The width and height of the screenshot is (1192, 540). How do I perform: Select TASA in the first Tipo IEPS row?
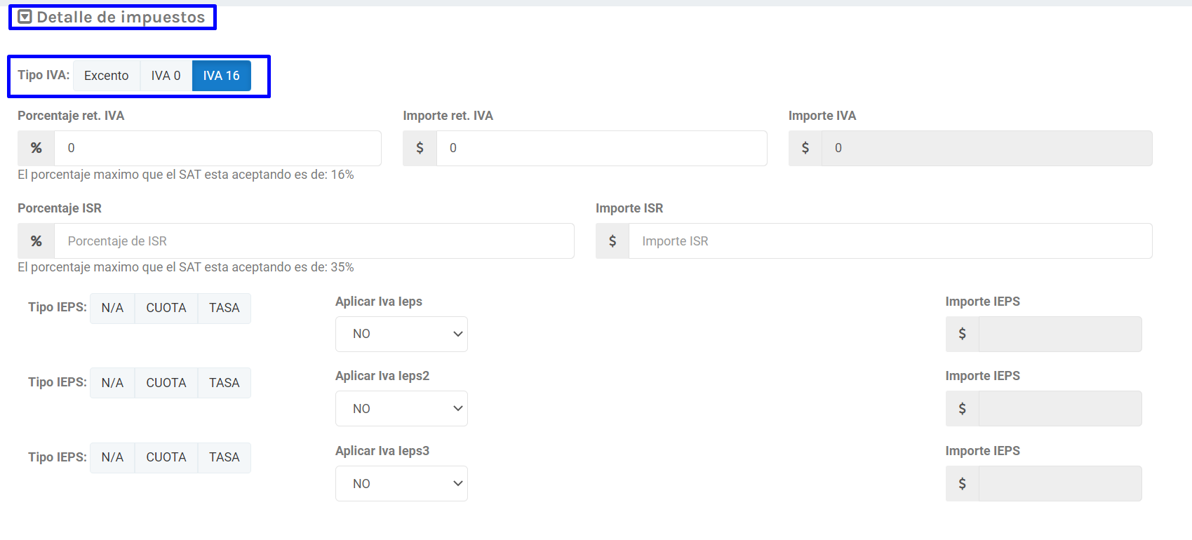(x=224, y=308)
